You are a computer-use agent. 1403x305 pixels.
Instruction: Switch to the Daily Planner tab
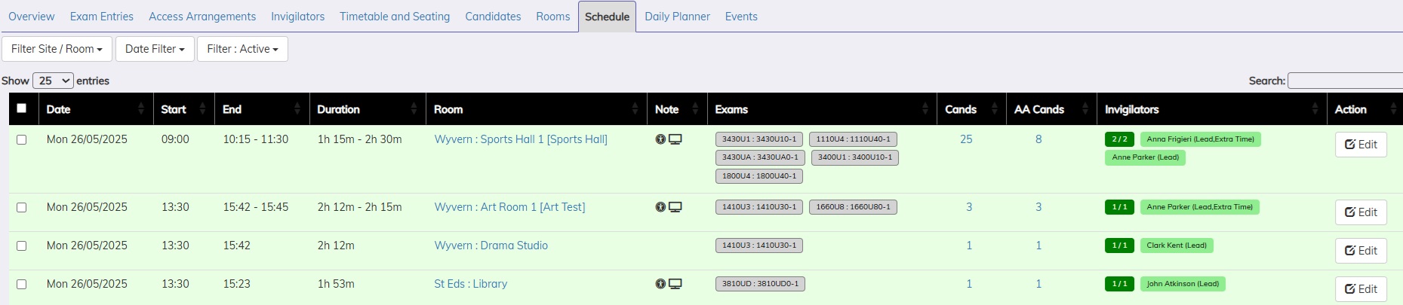point(677,17)
